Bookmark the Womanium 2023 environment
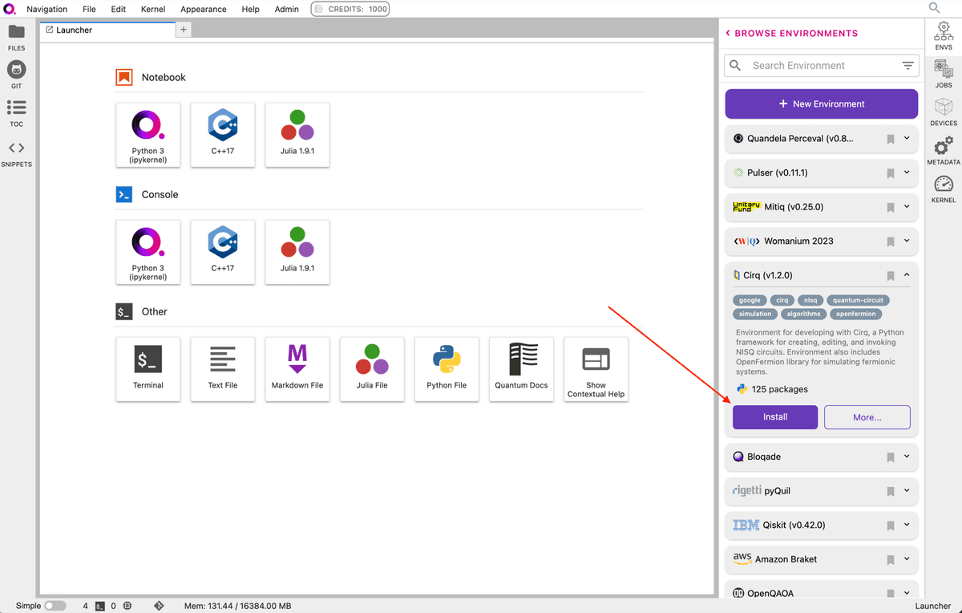Screen dimensions: 962x613 pos(890,242)
